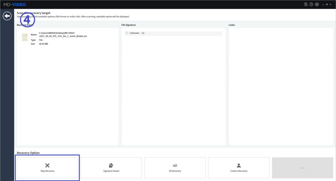The image size is (336, 181).
Task: Click the greyed Next button
Action: [302, 168]
